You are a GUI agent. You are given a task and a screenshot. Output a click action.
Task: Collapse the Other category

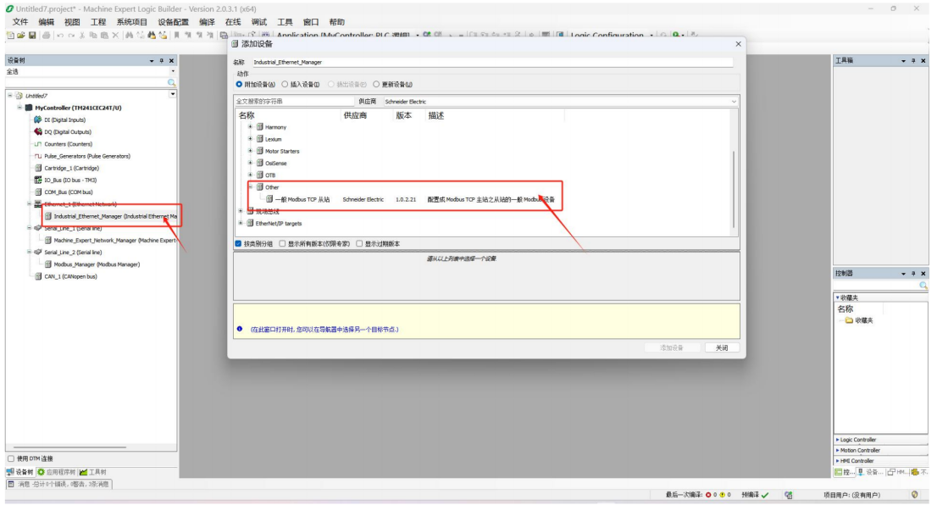point(251,186)
